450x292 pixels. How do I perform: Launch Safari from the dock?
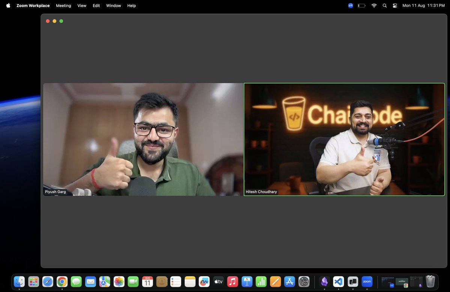click(x=48, y=282)
